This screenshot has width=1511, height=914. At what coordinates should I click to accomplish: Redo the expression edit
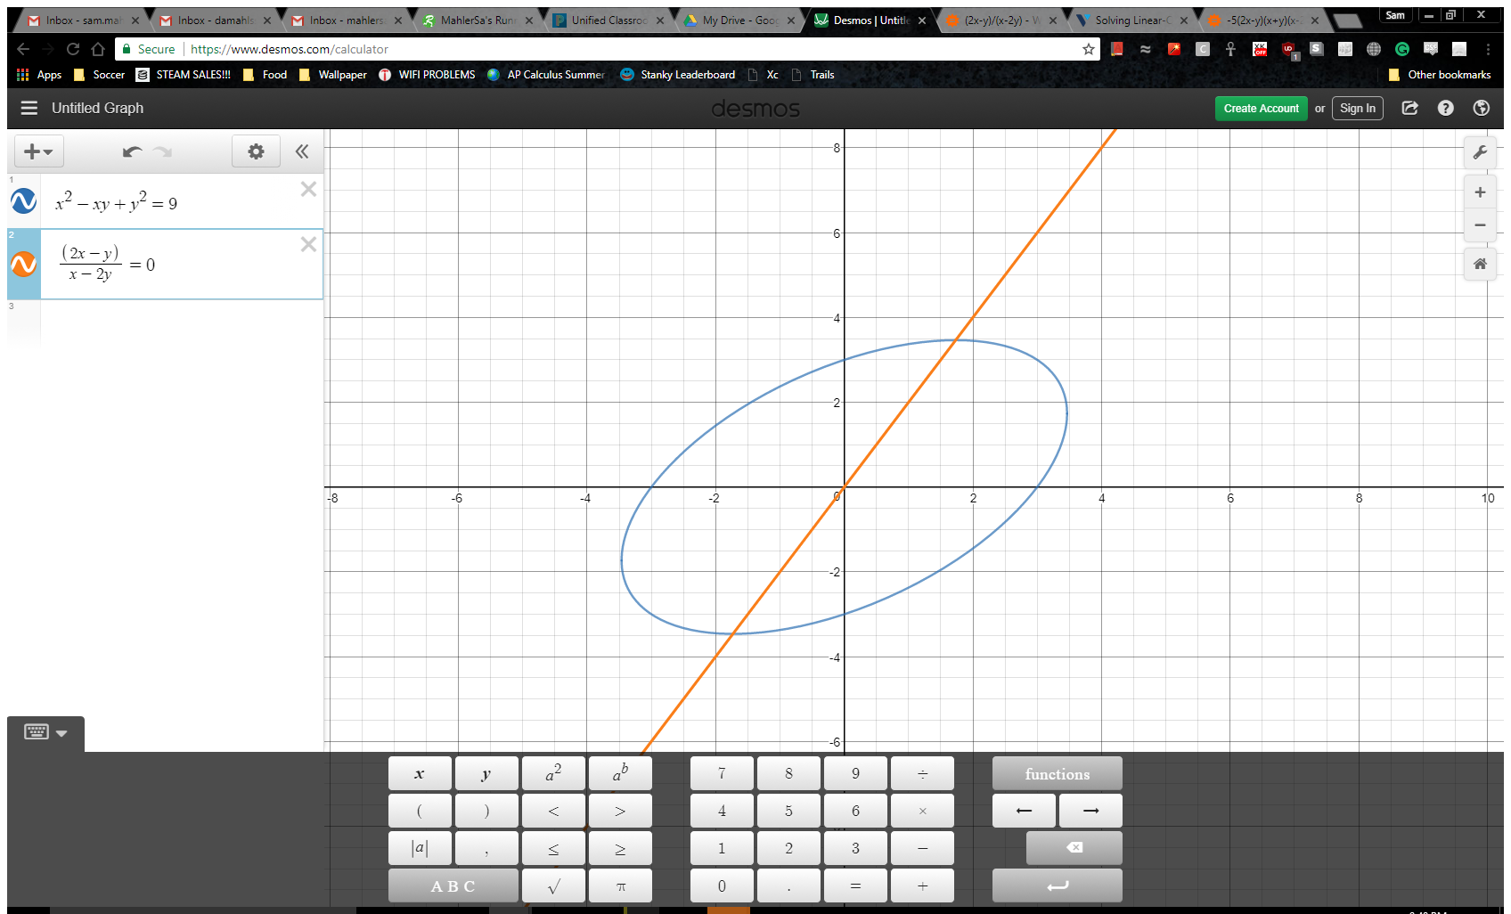[162, 151]
